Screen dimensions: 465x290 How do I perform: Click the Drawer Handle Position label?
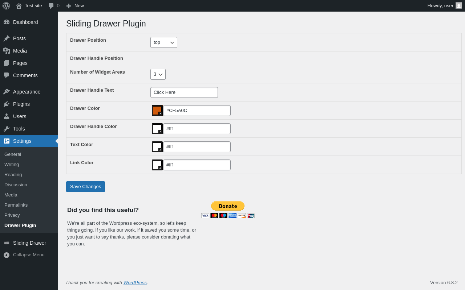point(97,58)
